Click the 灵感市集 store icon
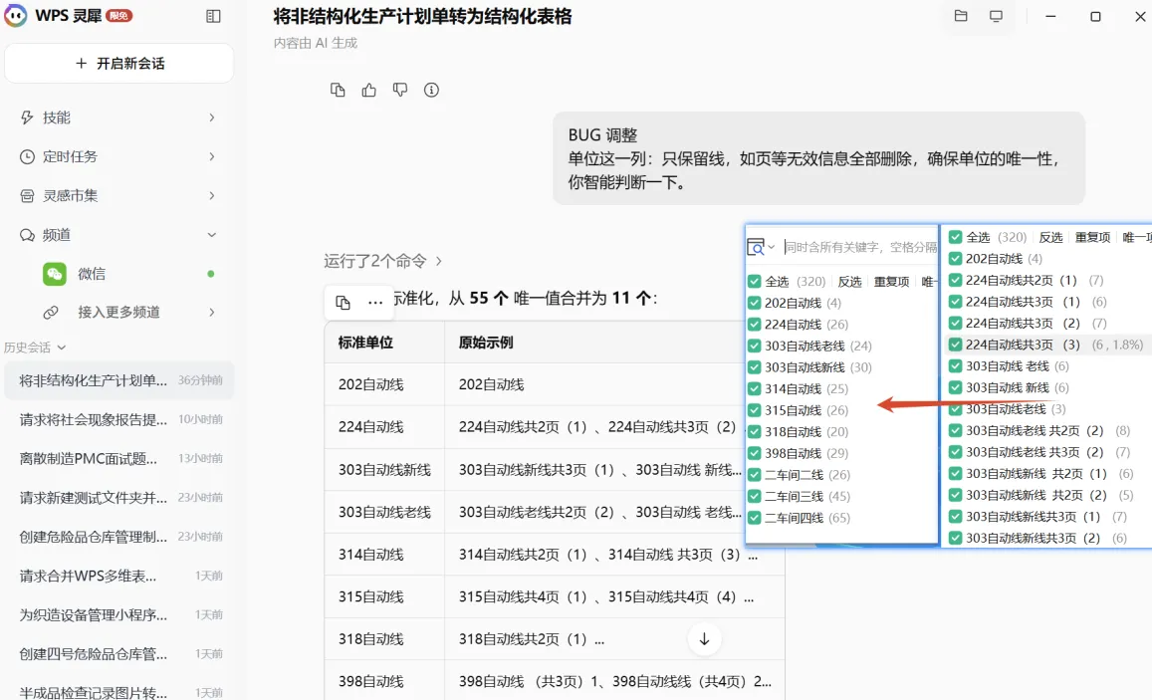 coord(27,195)
